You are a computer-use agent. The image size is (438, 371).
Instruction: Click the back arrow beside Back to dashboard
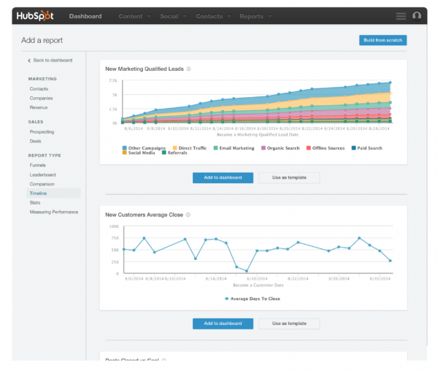point(29,61)
